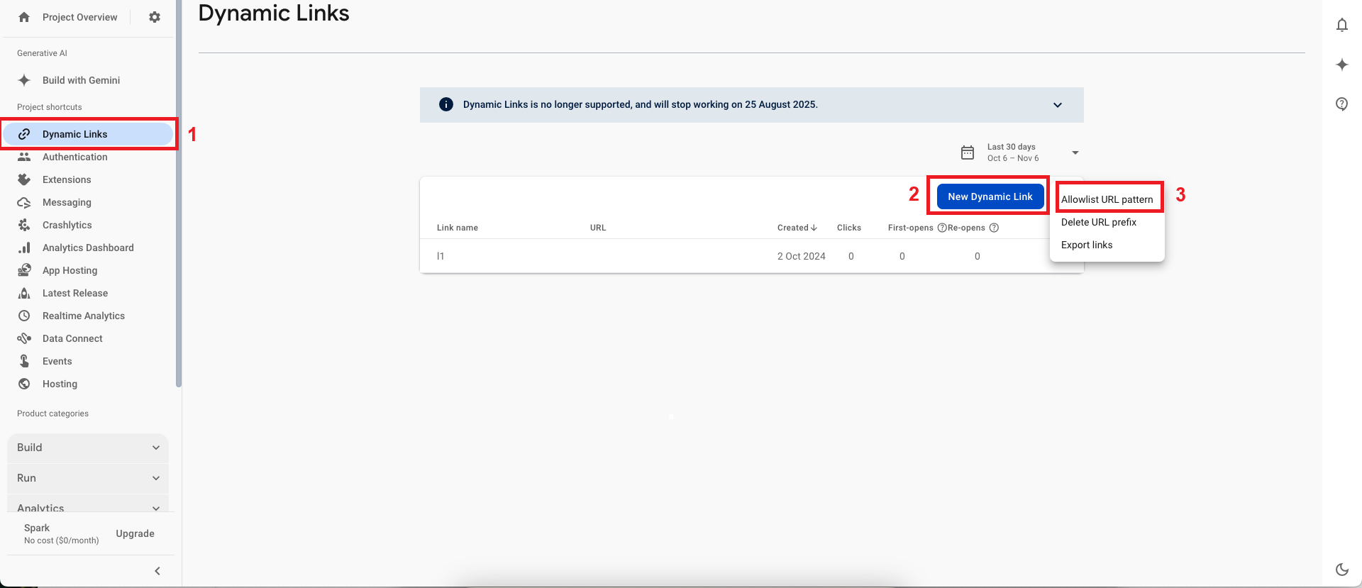1362x588 pixels.
Task: Click the calendar icon for date range
Action: click(x=968, y=152)
